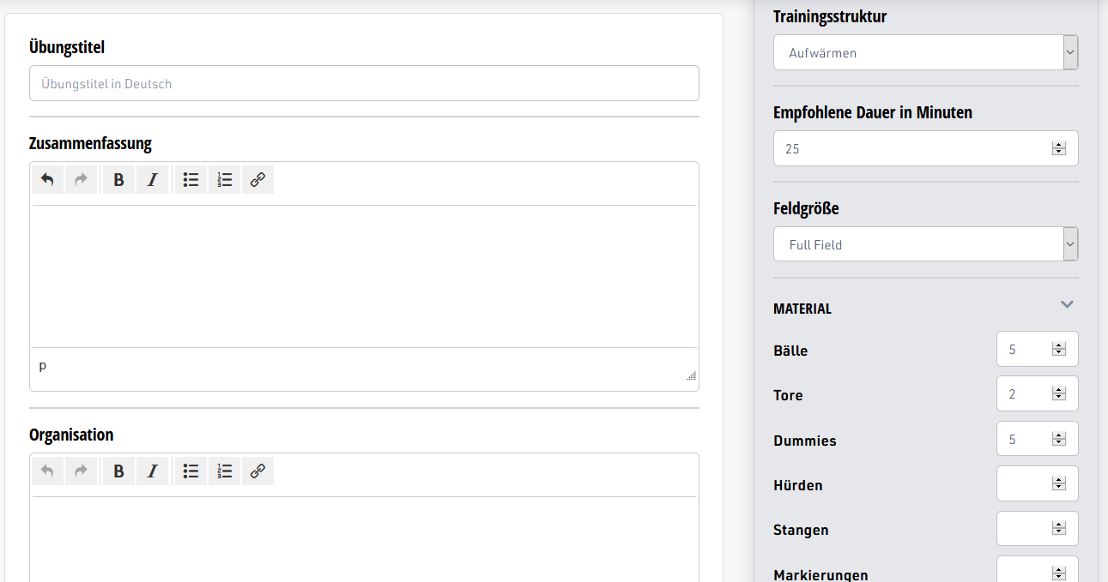Click the Feldgröße label
The height and width of the screenshot is (582, 1108).
(x=806, y=208)
